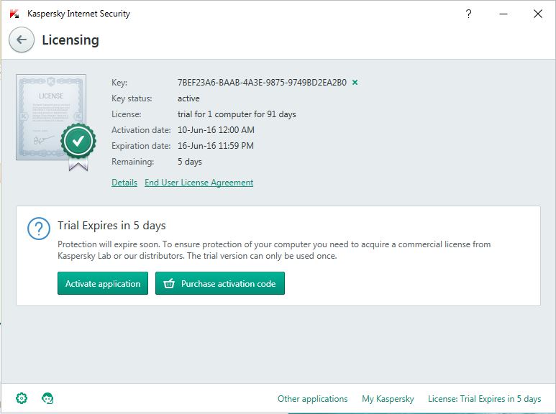Open Support via the headset face icon
556x414 pixels.
point(47,398)
